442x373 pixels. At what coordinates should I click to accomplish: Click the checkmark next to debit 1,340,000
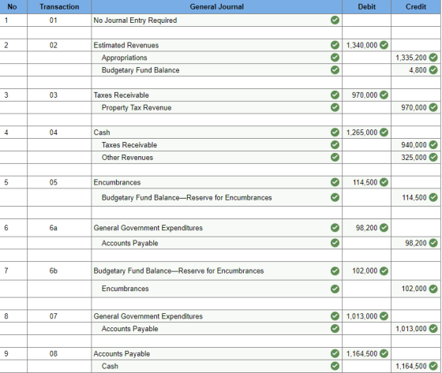(384, 45)
